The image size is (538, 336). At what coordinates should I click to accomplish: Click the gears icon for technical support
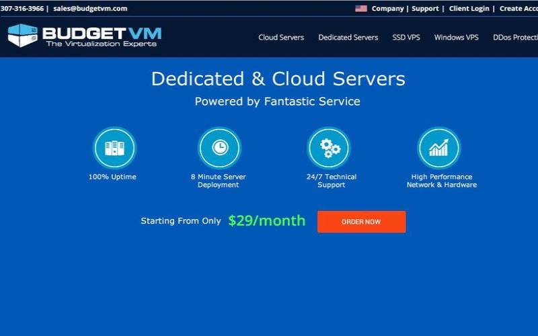(x=329, y=148)
